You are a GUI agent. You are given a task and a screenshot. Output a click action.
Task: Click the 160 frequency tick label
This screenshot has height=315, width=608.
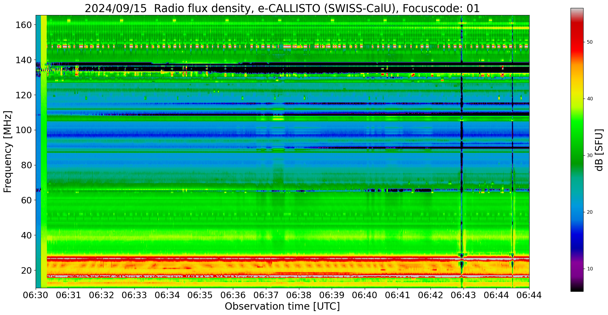[24, 25]
